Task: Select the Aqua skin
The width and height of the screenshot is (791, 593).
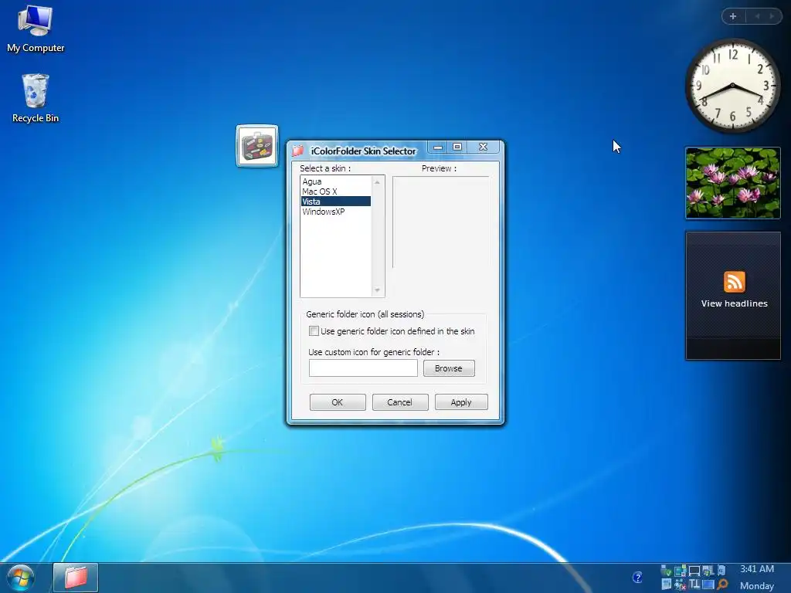Action: pos(335,181)
